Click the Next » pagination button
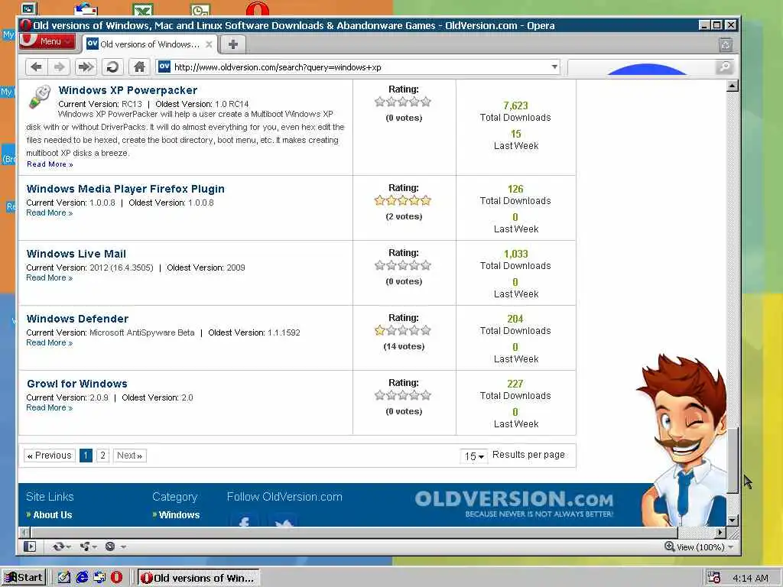This screenshot has height=587, width=783. [x=130, y=456]
